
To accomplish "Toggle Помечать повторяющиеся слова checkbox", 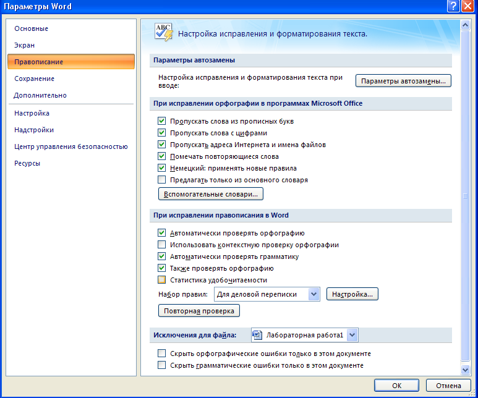I will click(161, 156).
